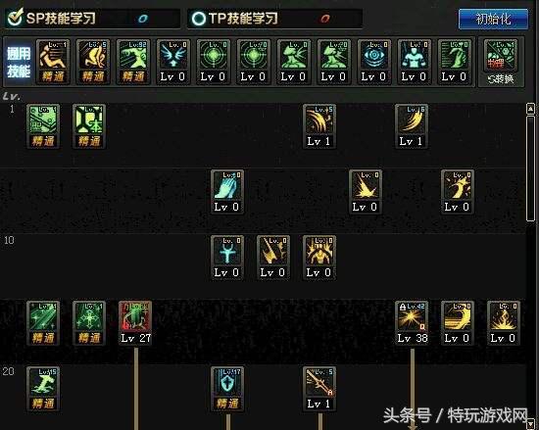Viewport: 539px width, 430px height.
Task: Click the praying hands skill at Lv 0
Action: 227,192
